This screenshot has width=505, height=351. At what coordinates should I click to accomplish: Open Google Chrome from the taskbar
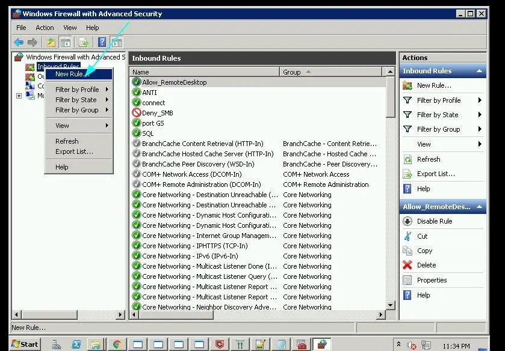tap(117, 344)
